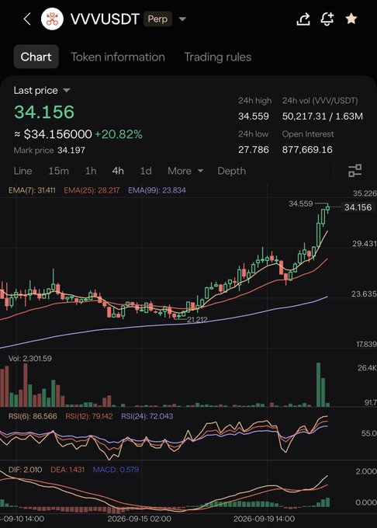Tap the 23.635 price axis label
The image size is (377, 528).
click(365, 294)
